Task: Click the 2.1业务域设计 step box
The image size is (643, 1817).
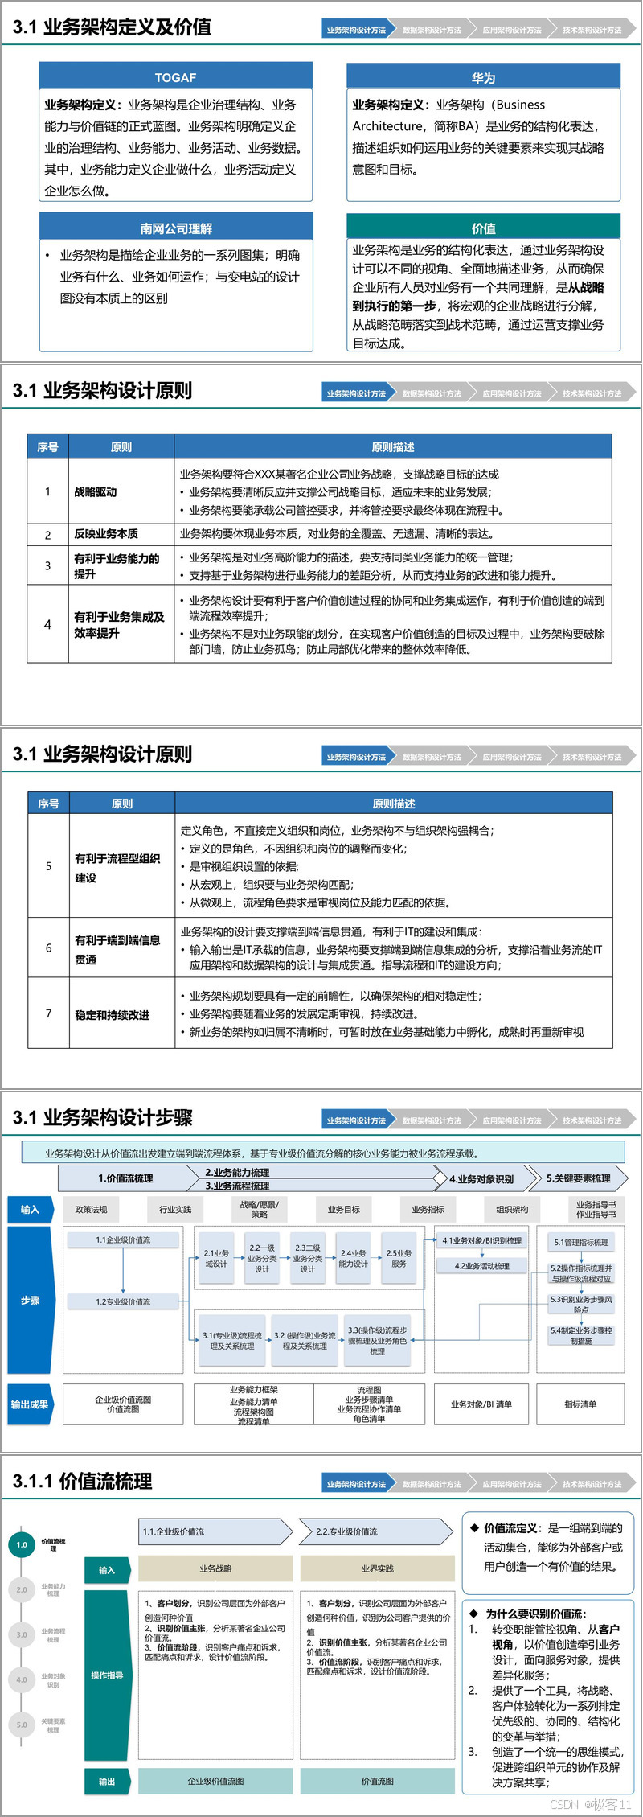Action: pos(216,1258)
